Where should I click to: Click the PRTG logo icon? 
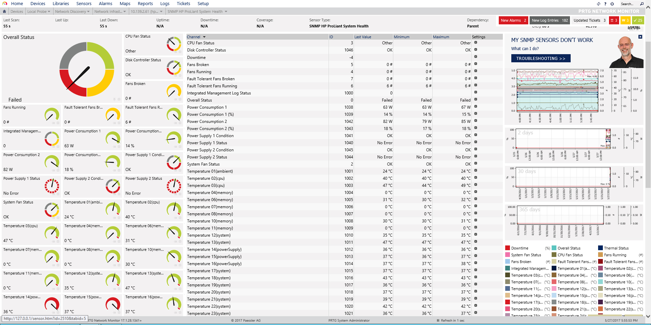click(x=5, y=3)
